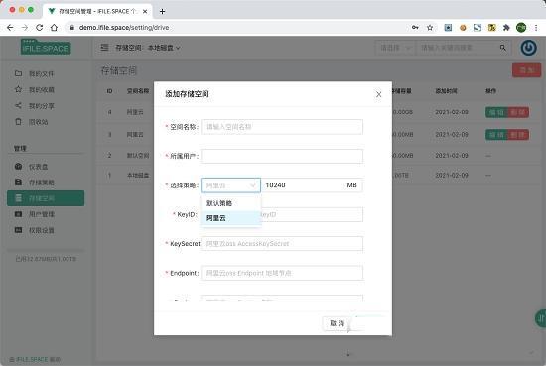546x366 pixels.
Task: Click the search magnifier icon
Action: pos(503,48)
